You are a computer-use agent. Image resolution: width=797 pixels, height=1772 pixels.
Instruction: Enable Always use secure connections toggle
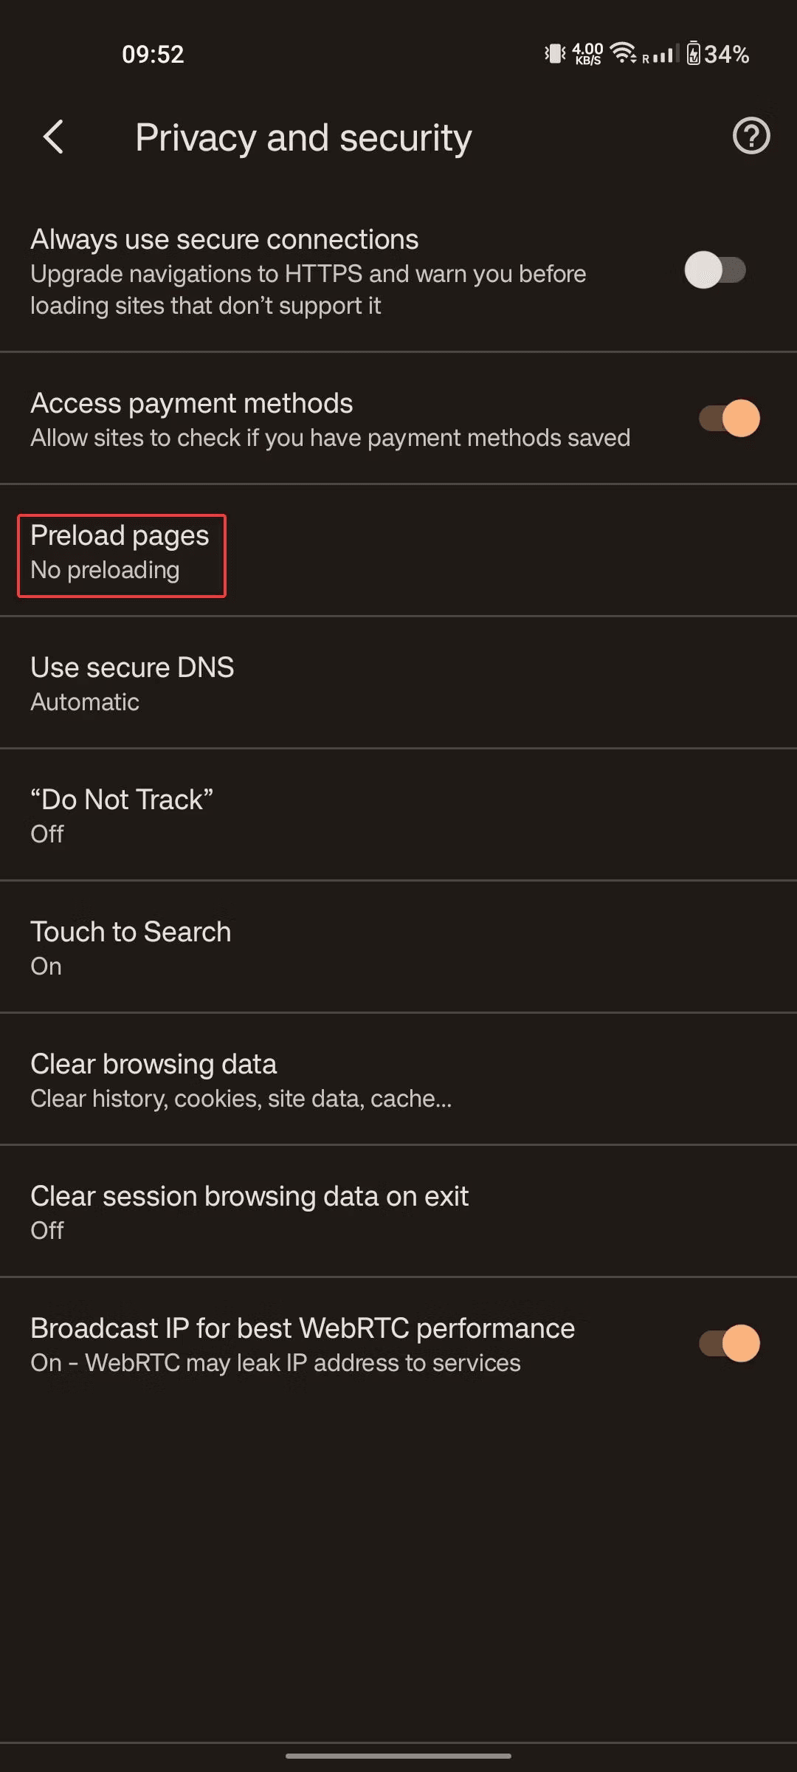715,270
